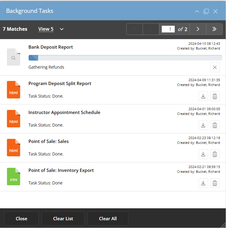The height and width of the screenshot is (228, 226).
Task: Delete the Inventory Export task
Action: tap(215, 183)
